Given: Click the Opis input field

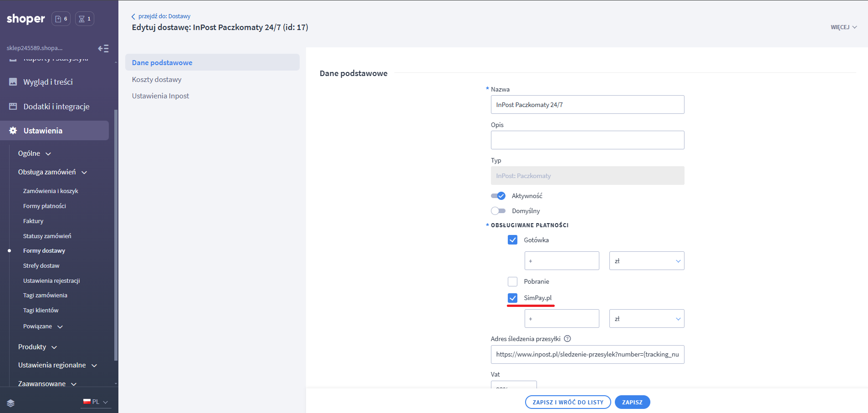Looking at the screenshot, I should 587,140.
